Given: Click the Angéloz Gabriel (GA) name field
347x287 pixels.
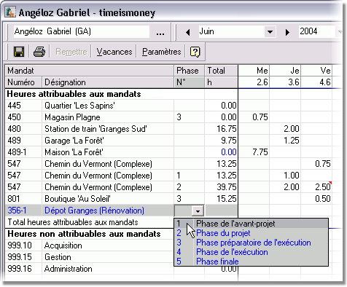Looking at the screenshot, I should (81, 31).
